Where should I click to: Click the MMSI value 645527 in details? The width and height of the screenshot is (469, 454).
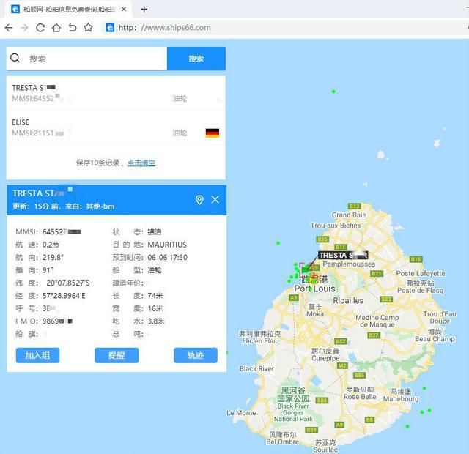[62, 232]
